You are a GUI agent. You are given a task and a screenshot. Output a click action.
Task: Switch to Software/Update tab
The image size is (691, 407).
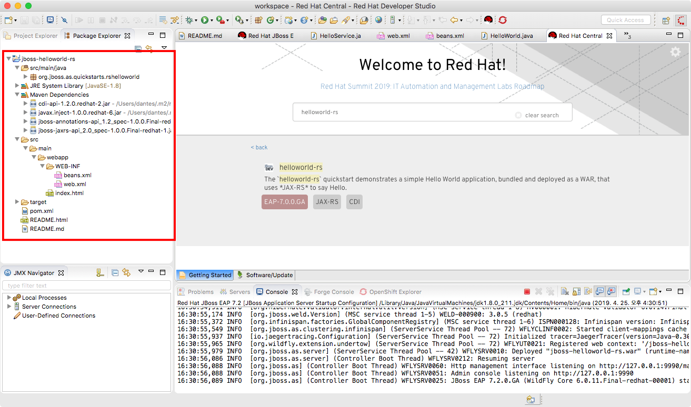point(264,275)
